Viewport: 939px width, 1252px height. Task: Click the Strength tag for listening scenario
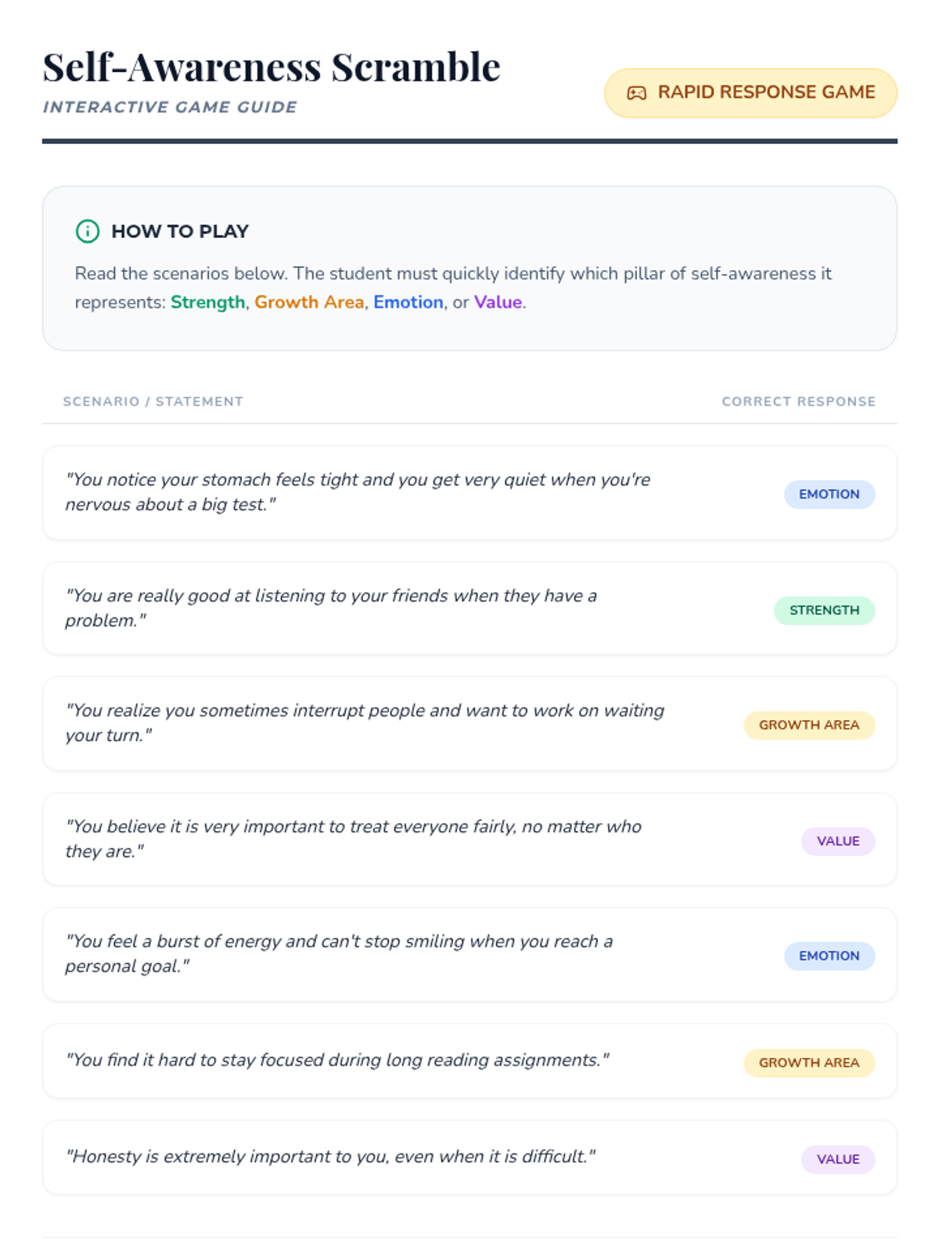tap(824, 610)
